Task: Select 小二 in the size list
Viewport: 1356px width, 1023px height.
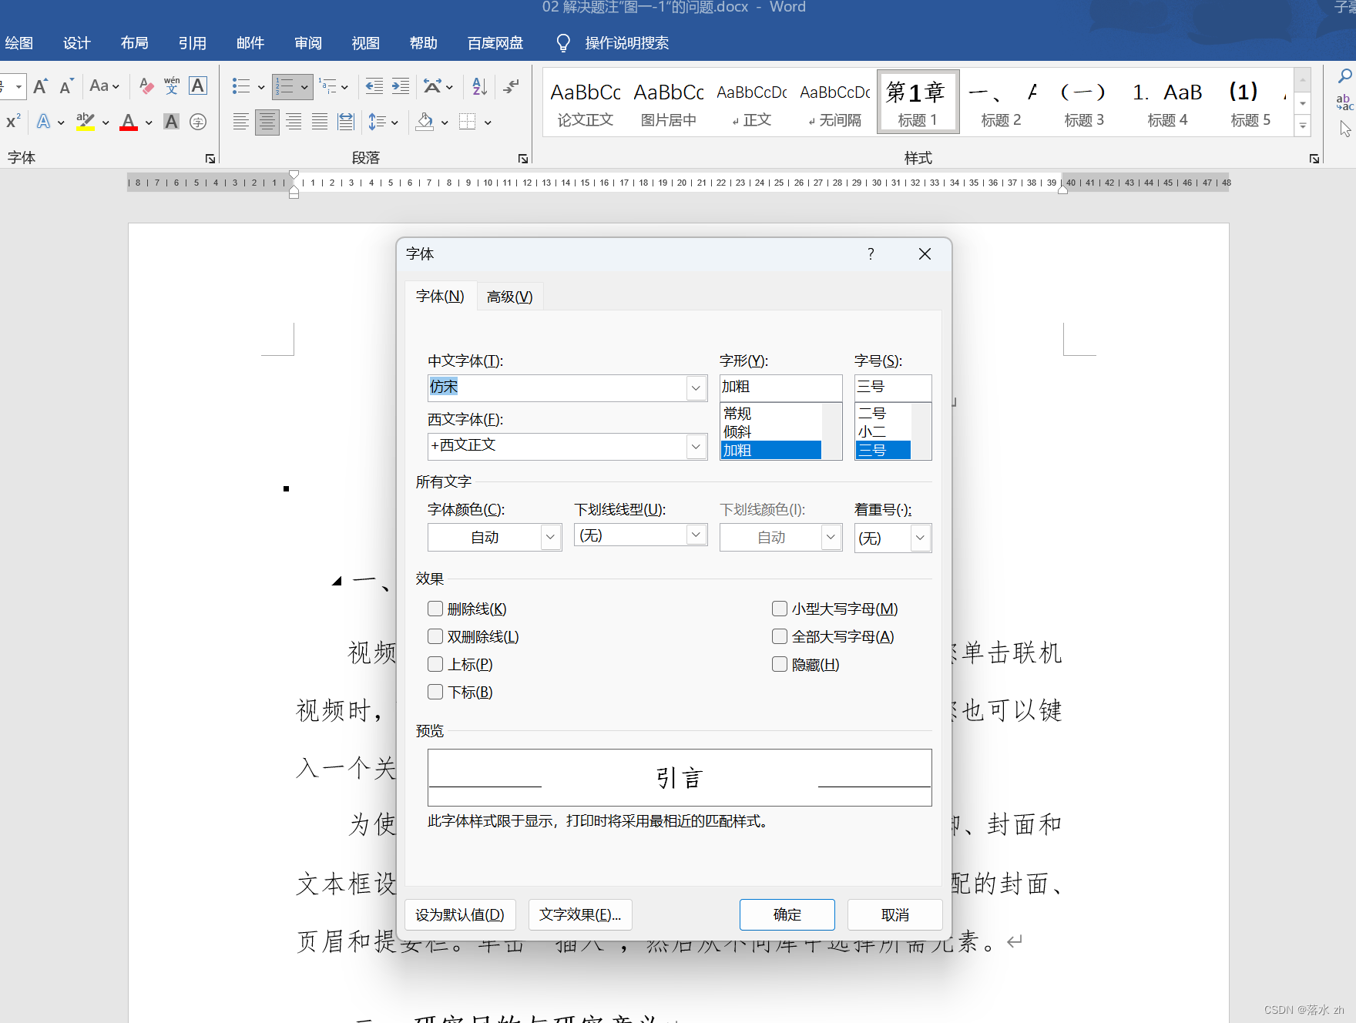Action: point(883,431)
